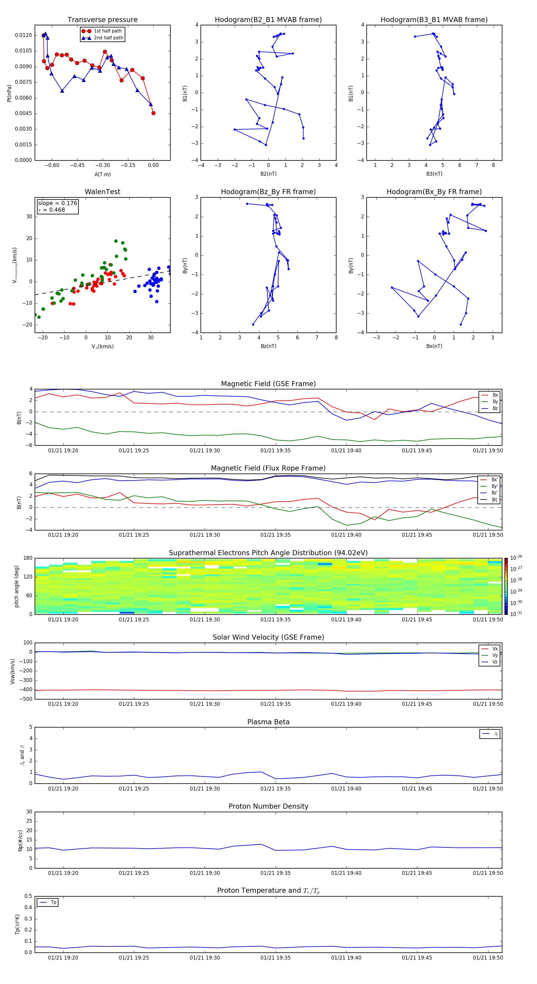Select "By" in the GSE magnetic field legend

click(x=490, y=402)
